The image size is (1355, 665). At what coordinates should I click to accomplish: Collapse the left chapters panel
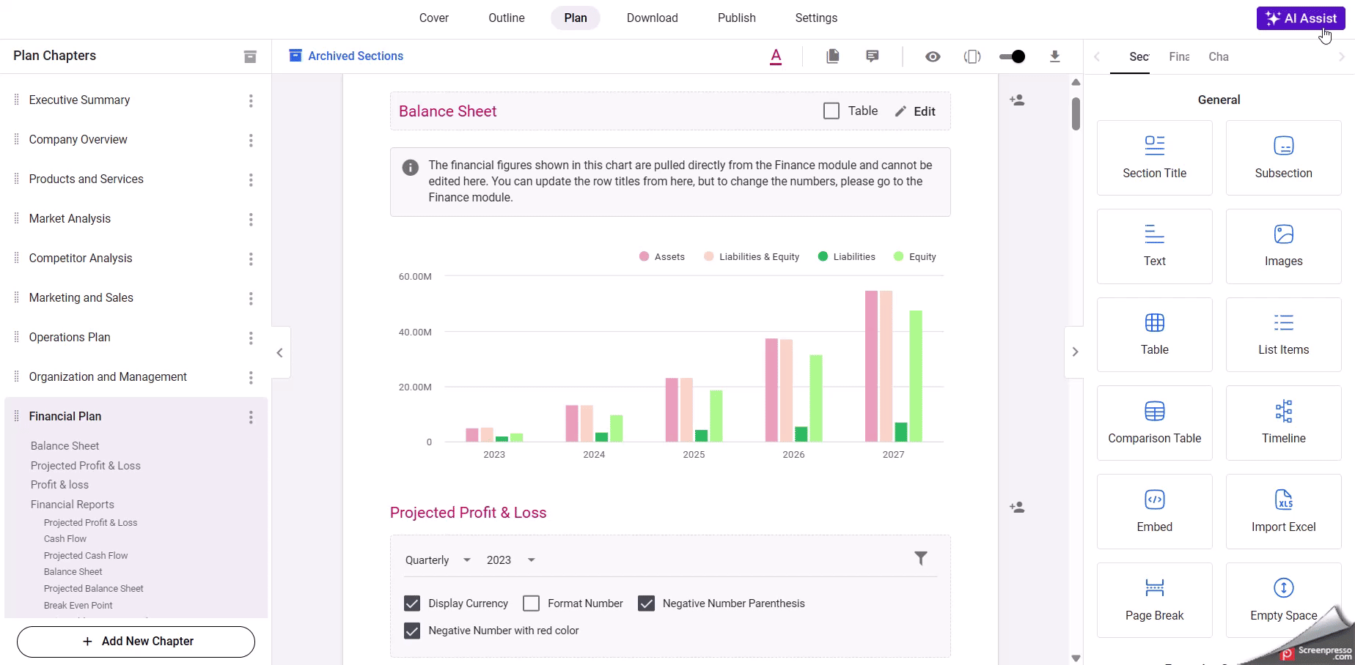pyautogui.click(x=280, y=353)
